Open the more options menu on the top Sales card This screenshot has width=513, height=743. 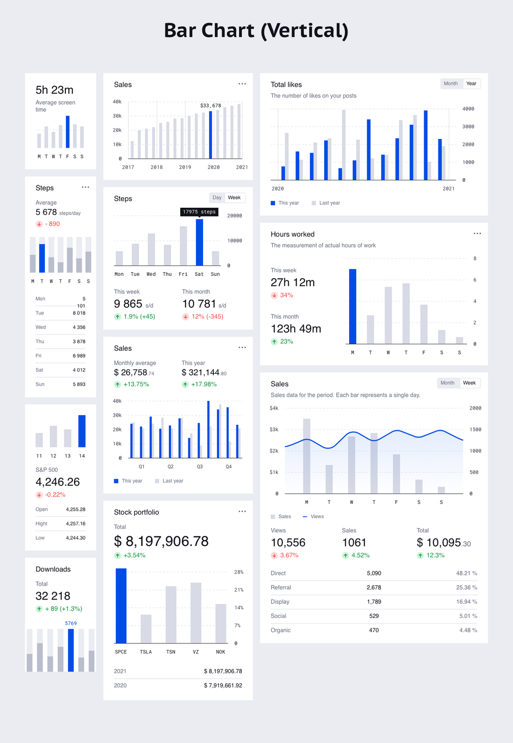[242, 84]
